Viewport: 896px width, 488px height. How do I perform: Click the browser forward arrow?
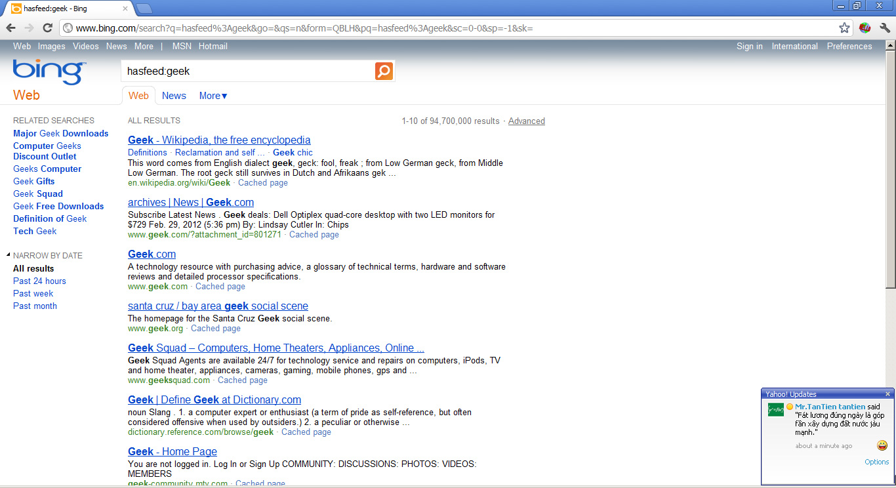[x=29, y=28]
